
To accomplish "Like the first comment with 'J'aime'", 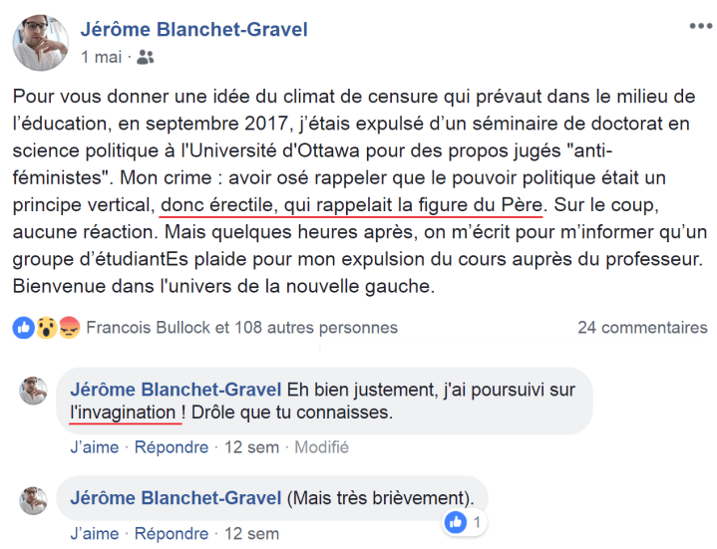I will (x=95, y=447).
